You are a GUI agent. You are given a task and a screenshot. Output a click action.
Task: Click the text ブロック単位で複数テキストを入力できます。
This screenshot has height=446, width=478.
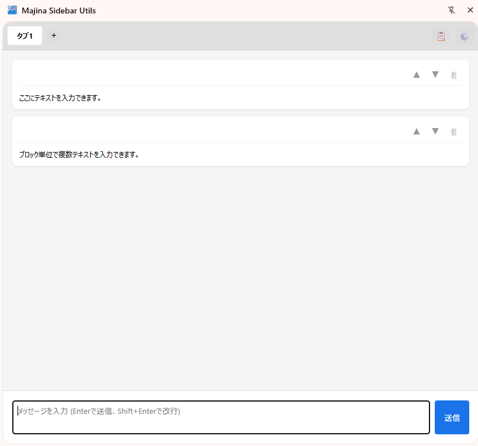79,155
